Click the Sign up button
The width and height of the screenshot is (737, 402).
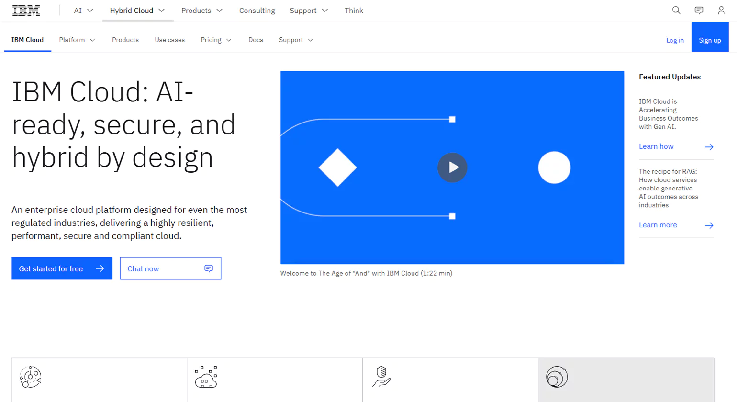coord(709,40)
